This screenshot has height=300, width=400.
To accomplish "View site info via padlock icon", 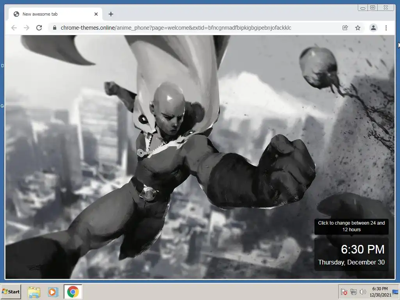I will tap(54, 28).
